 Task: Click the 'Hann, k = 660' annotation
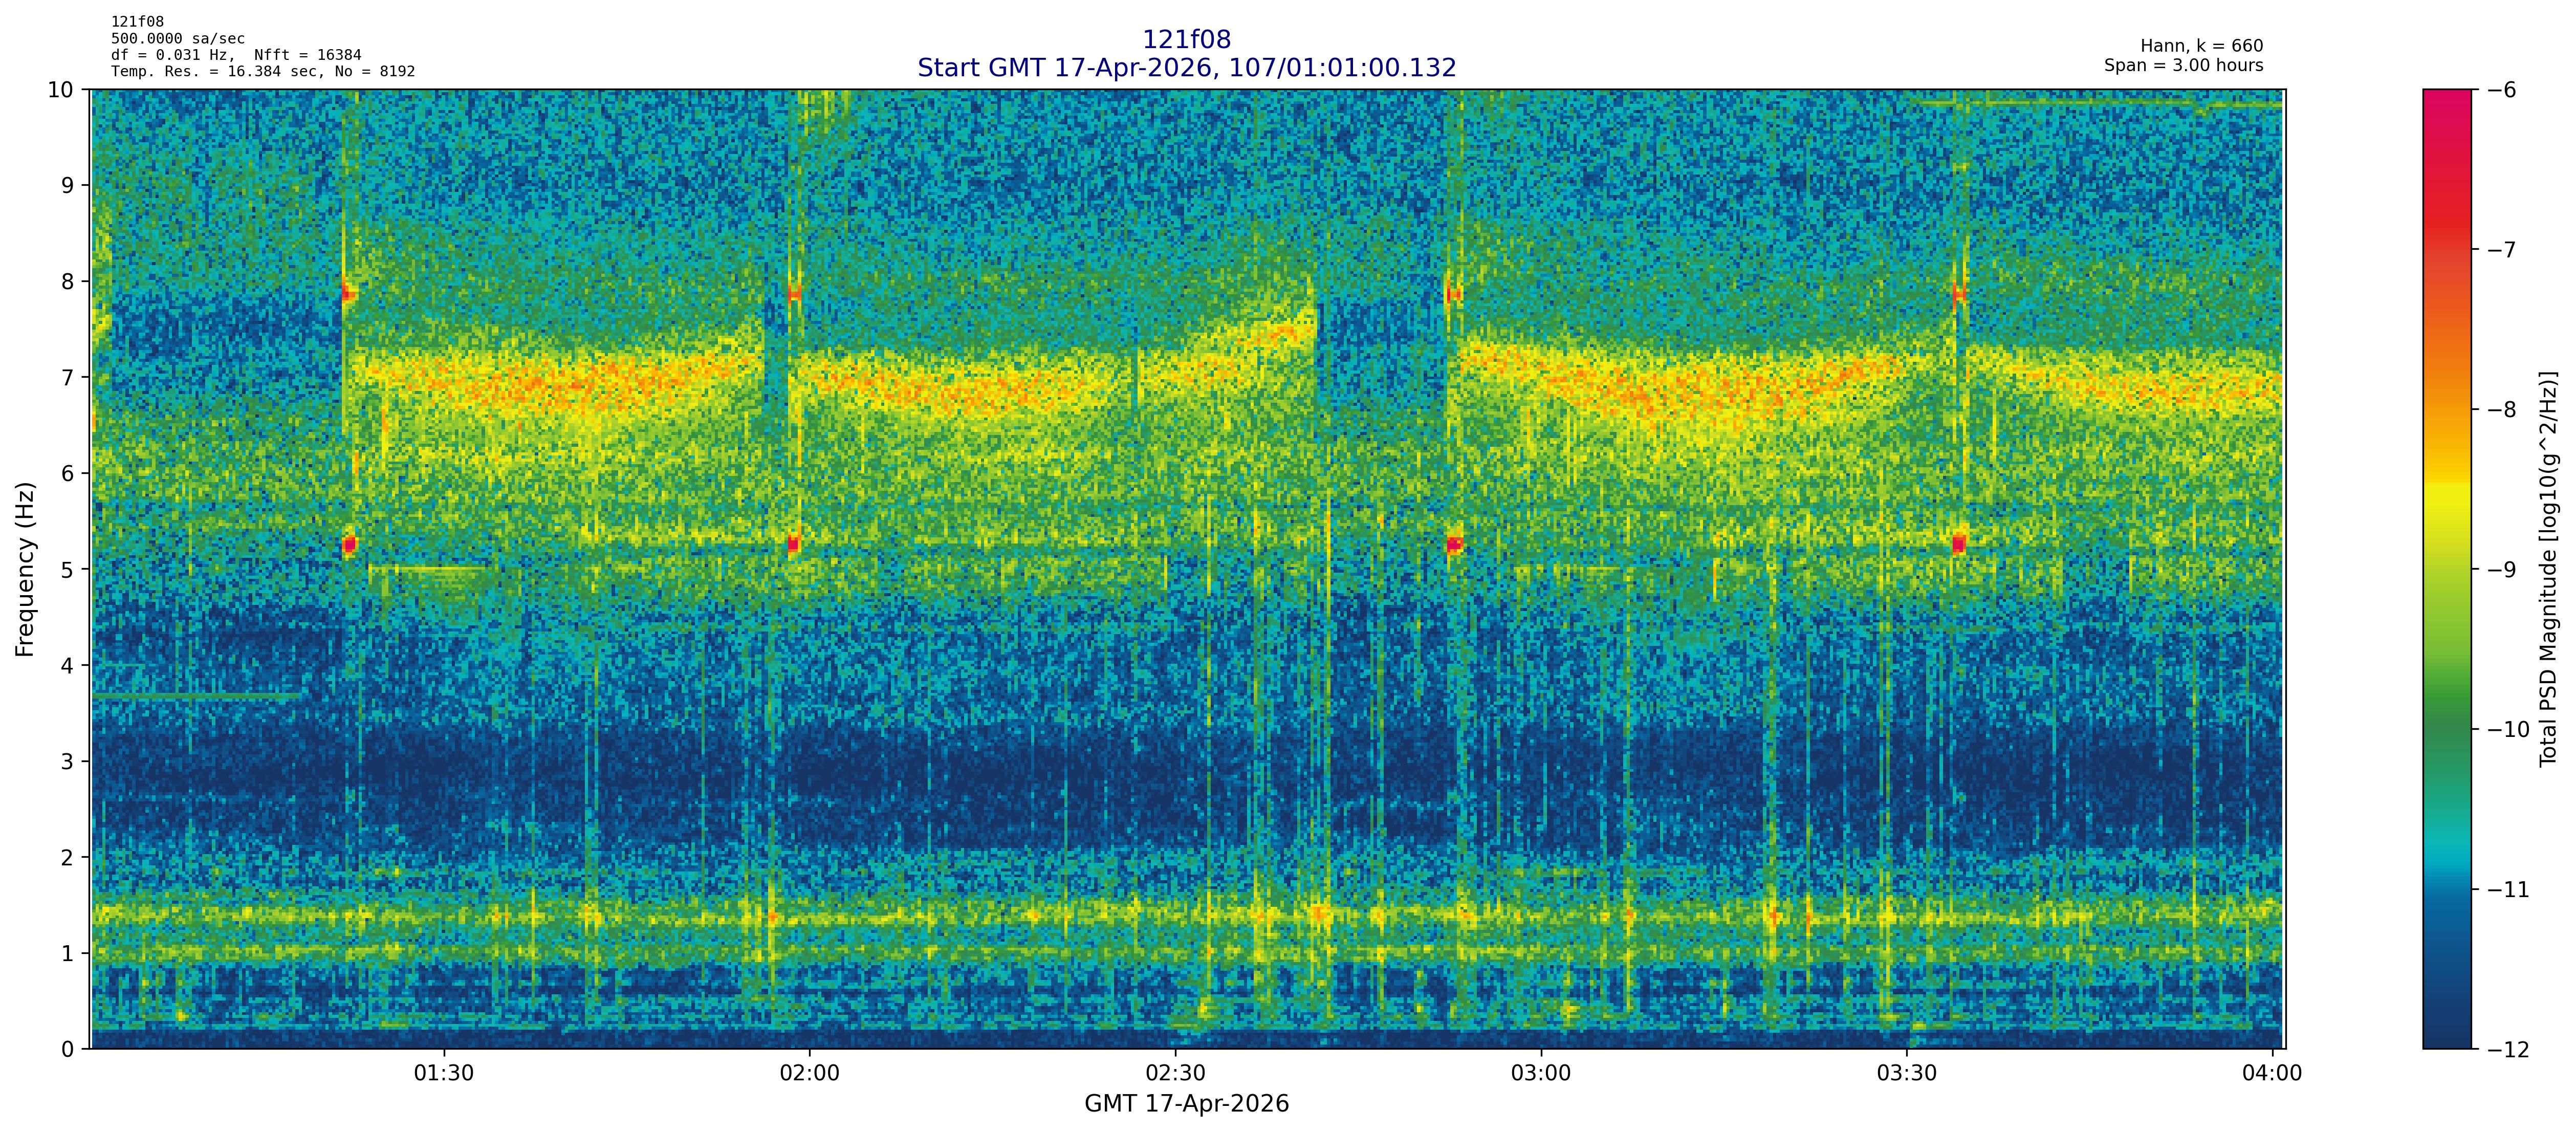pyautogui.click(x=2201, y=46)
